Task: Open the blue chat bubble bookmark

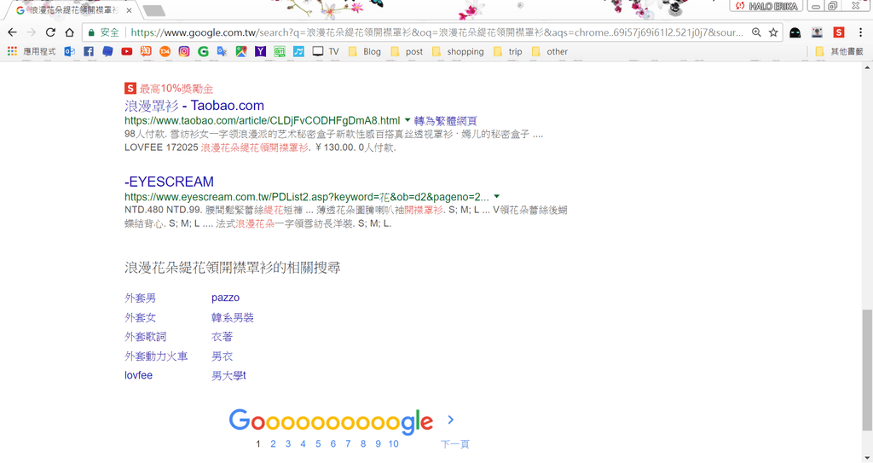Action: click(107, 51)
